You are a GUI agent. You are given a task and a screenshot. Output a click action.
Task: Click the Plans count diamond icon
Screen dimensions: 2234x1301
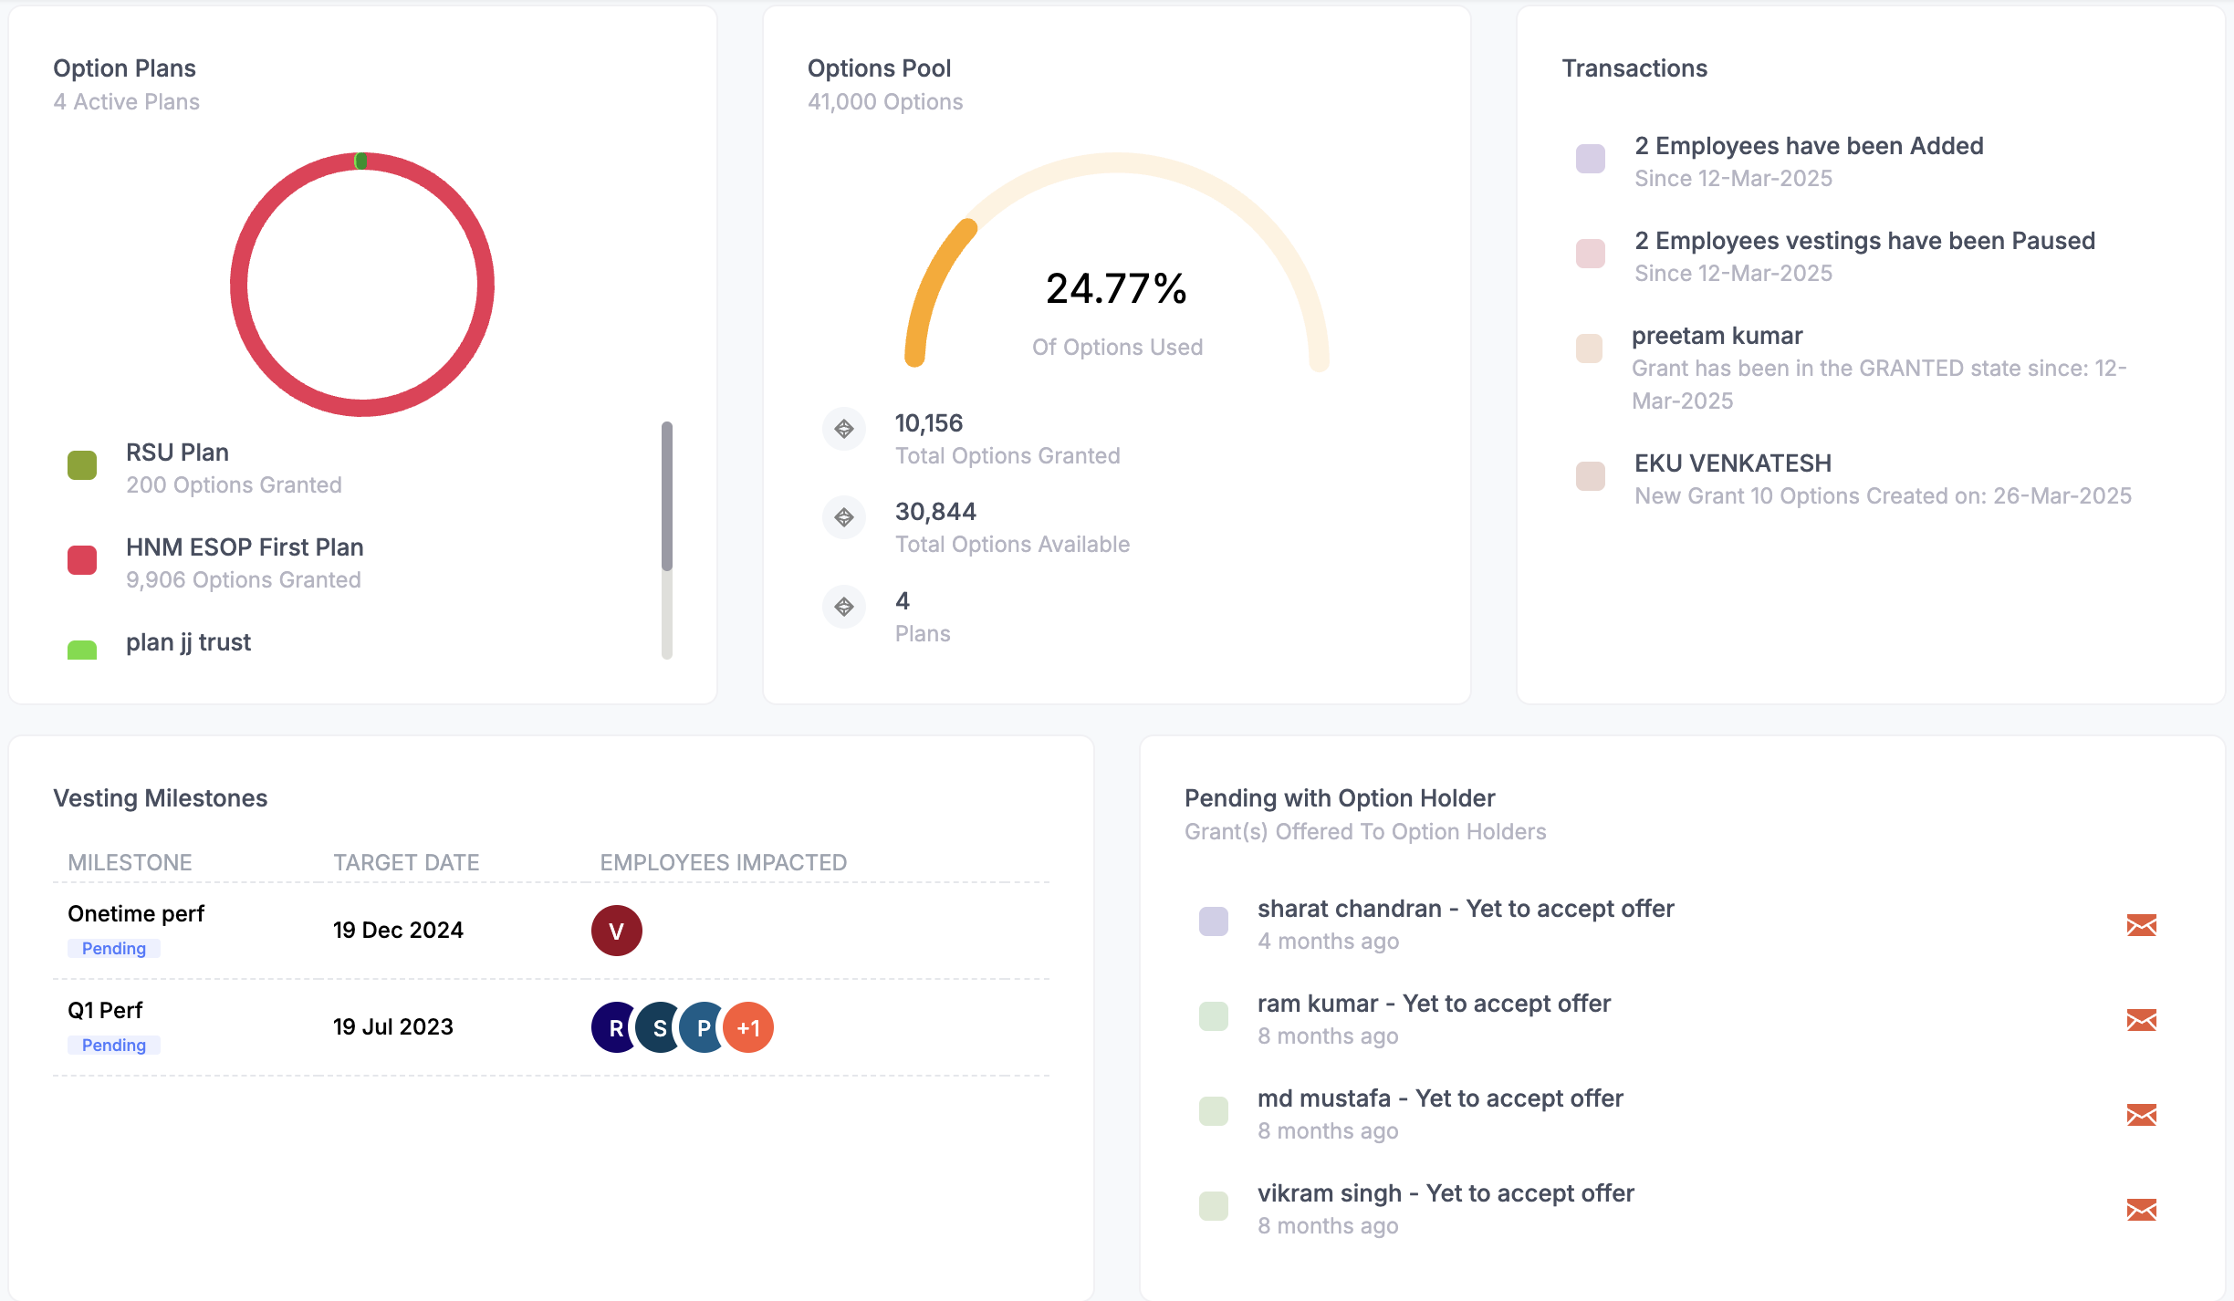(844, 607)
